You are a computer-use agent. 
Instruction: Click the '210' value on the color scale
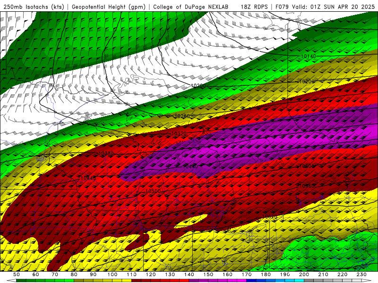pyautogui.click(x=324, y=275)
